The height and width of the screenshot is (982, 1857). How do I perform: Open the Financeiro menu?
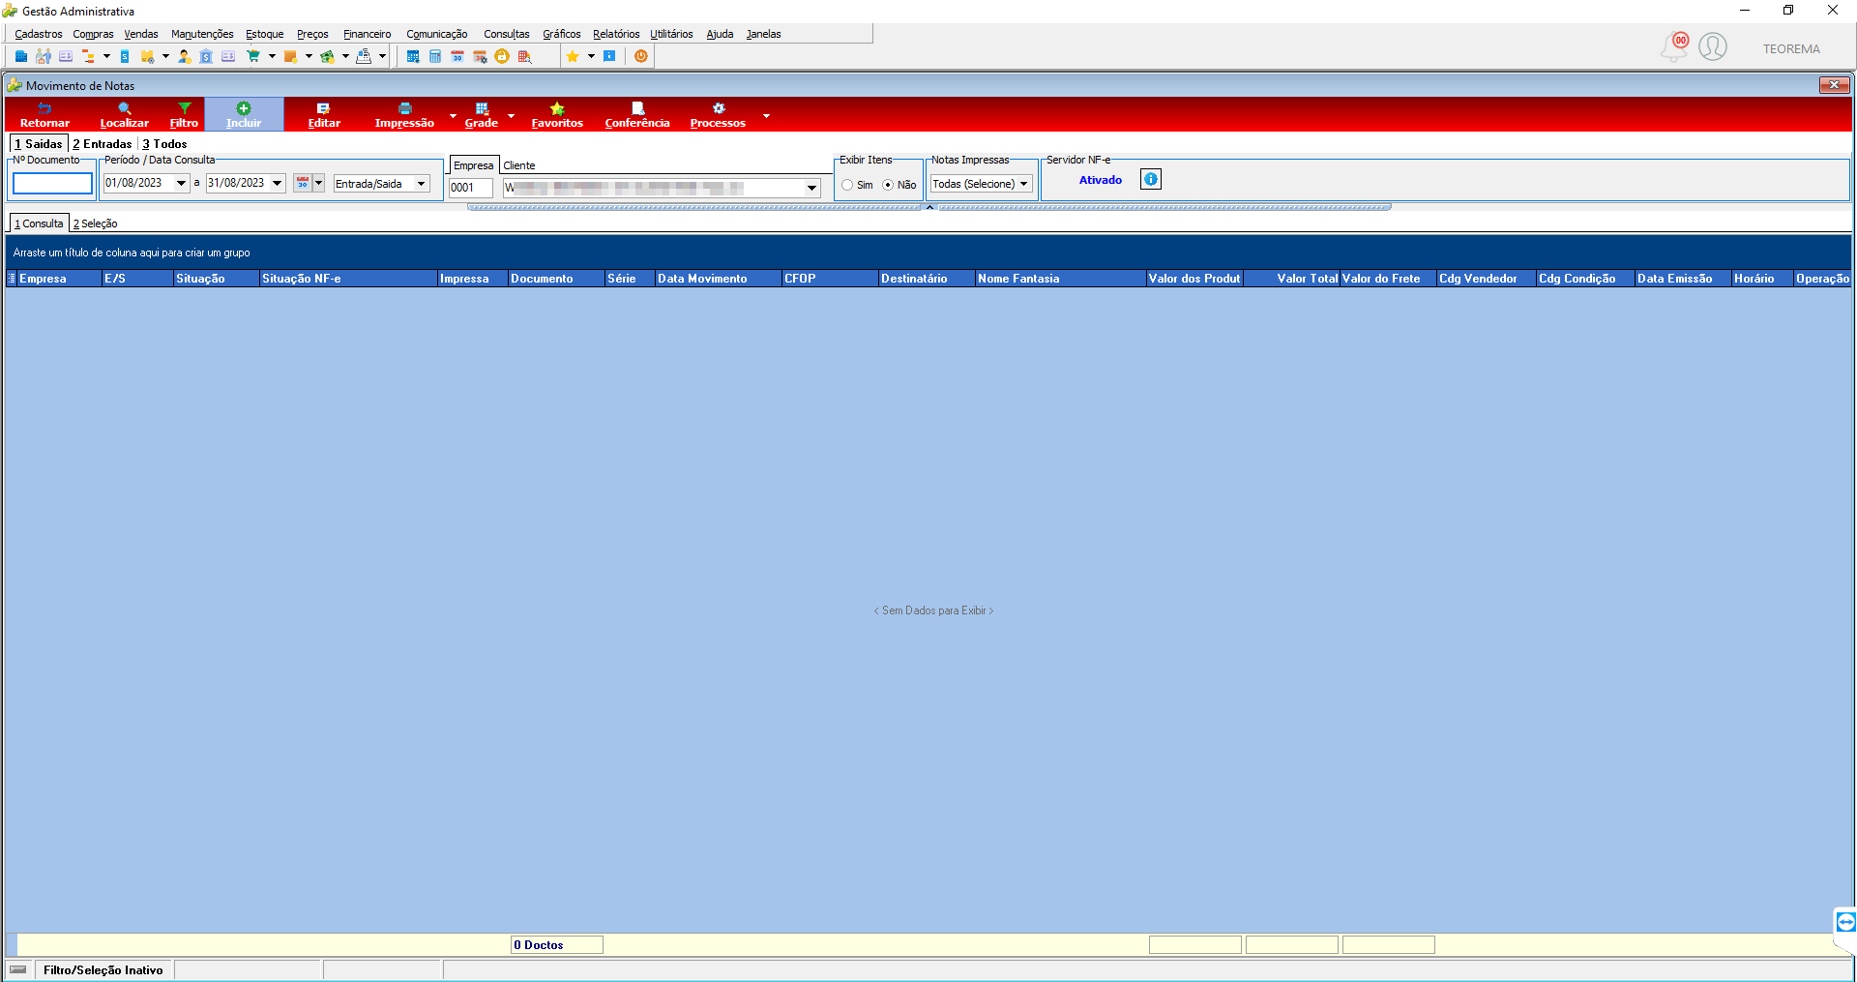368,34
